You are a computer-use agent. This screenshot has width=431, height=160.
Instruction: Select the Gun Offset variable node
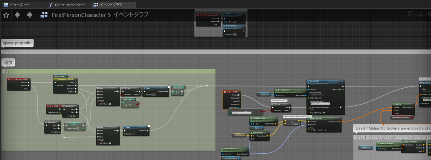[x=238, y=135]
